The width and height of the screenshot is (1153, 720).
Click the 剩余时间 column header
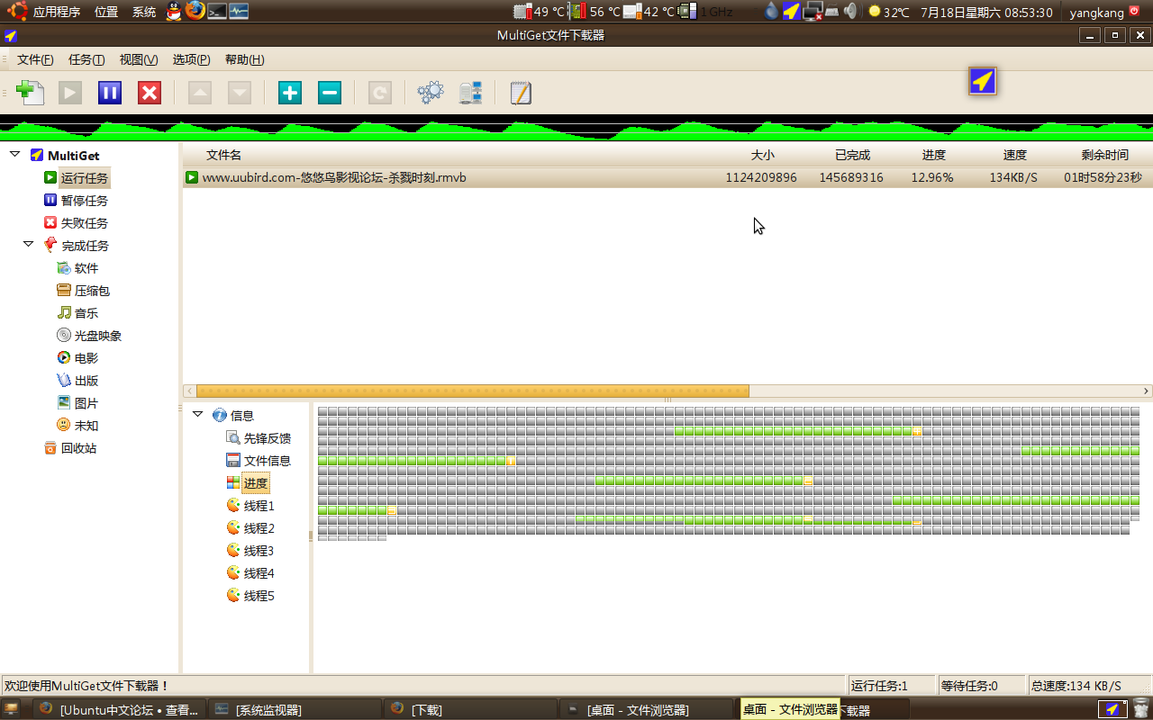click(x=1105, y=155)
